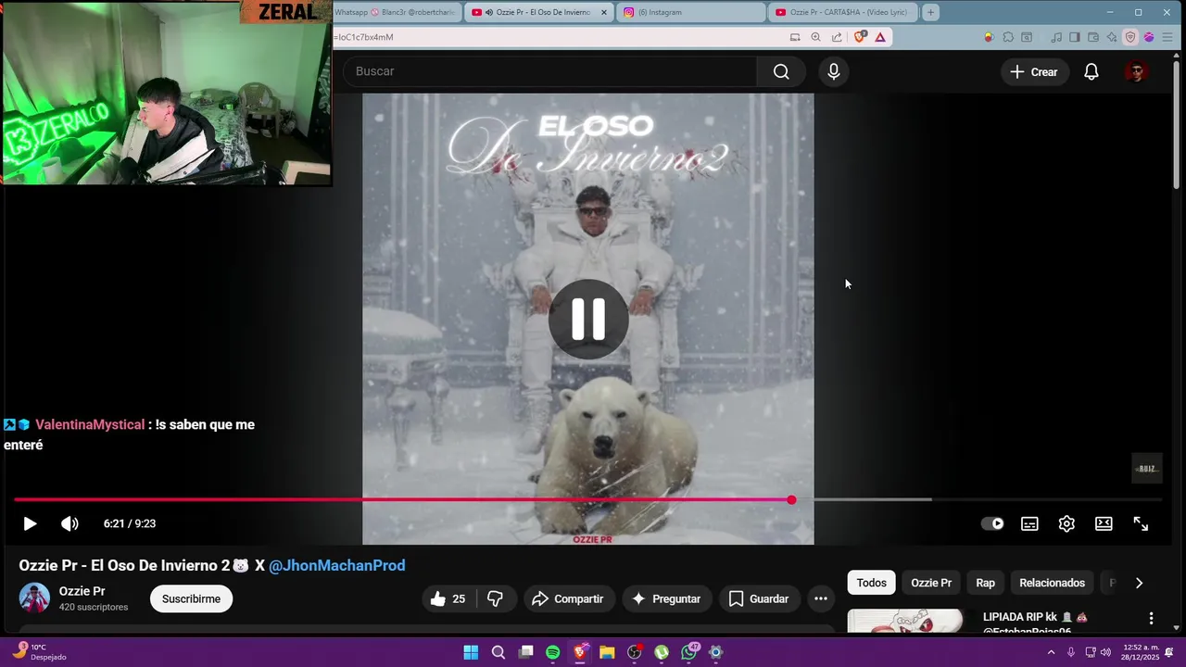
Task: Click the large pause overlay on video
Action: (x=588, y=319)
